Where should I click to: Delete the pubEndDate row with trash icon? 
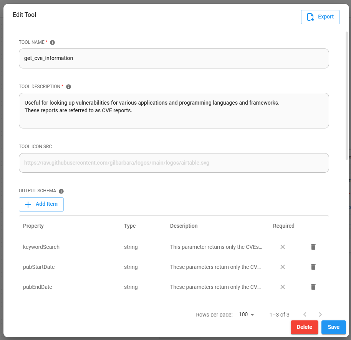tap(313, 287)
